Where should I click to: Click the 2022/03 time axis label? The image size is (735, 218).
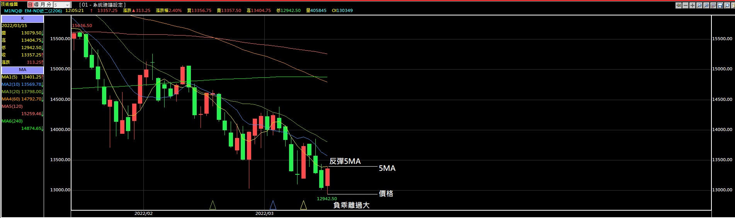click(x=264, y=213)
